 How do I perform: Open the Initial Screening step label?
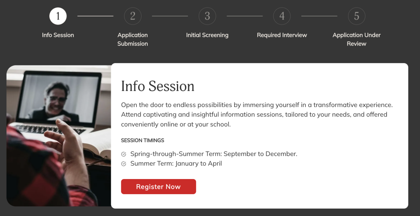207,35
